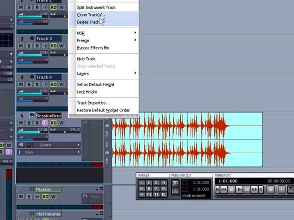294x220 pixels.
Task: Expand the Layers submenu
Action: pyautogui.click(x=104, y=73)
